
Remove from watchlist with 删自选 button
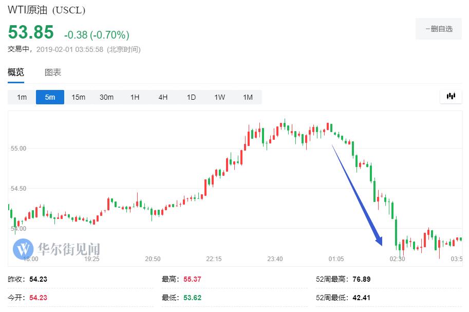pyautogui.click(x=439, y=29)
